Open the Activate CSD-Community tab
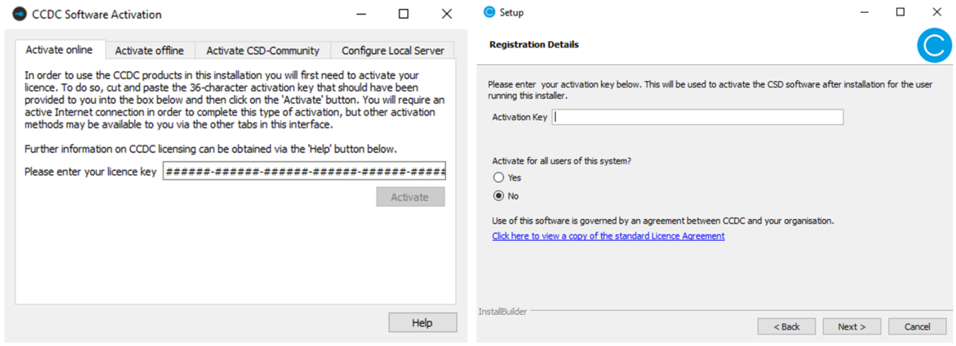The width and height of the screenshot is (956, 346). coord(262,51)
